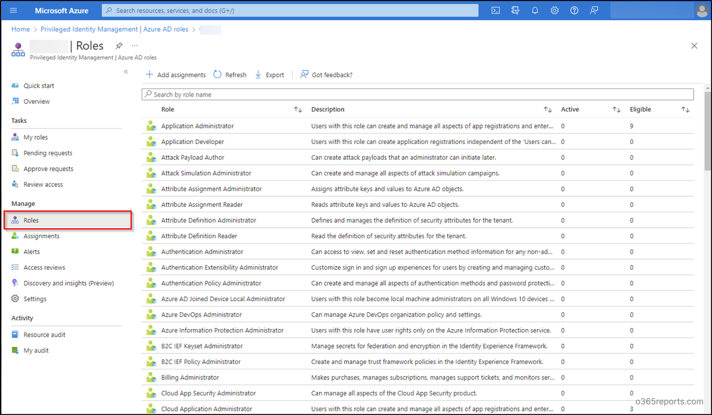Viewport: 712px width, 415px height.
Task: Close the Roles blade
Action: pyautogui.click(x=694, y=46)
